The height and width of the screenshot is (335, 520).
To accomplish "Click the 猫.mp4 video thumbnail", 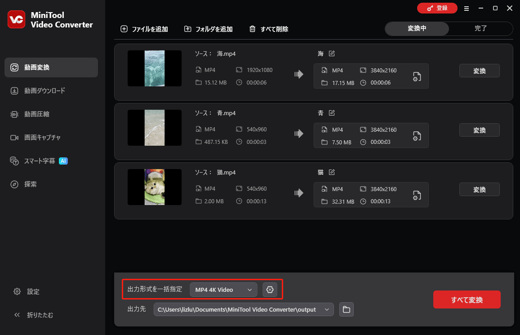I will tap(154, 187).
